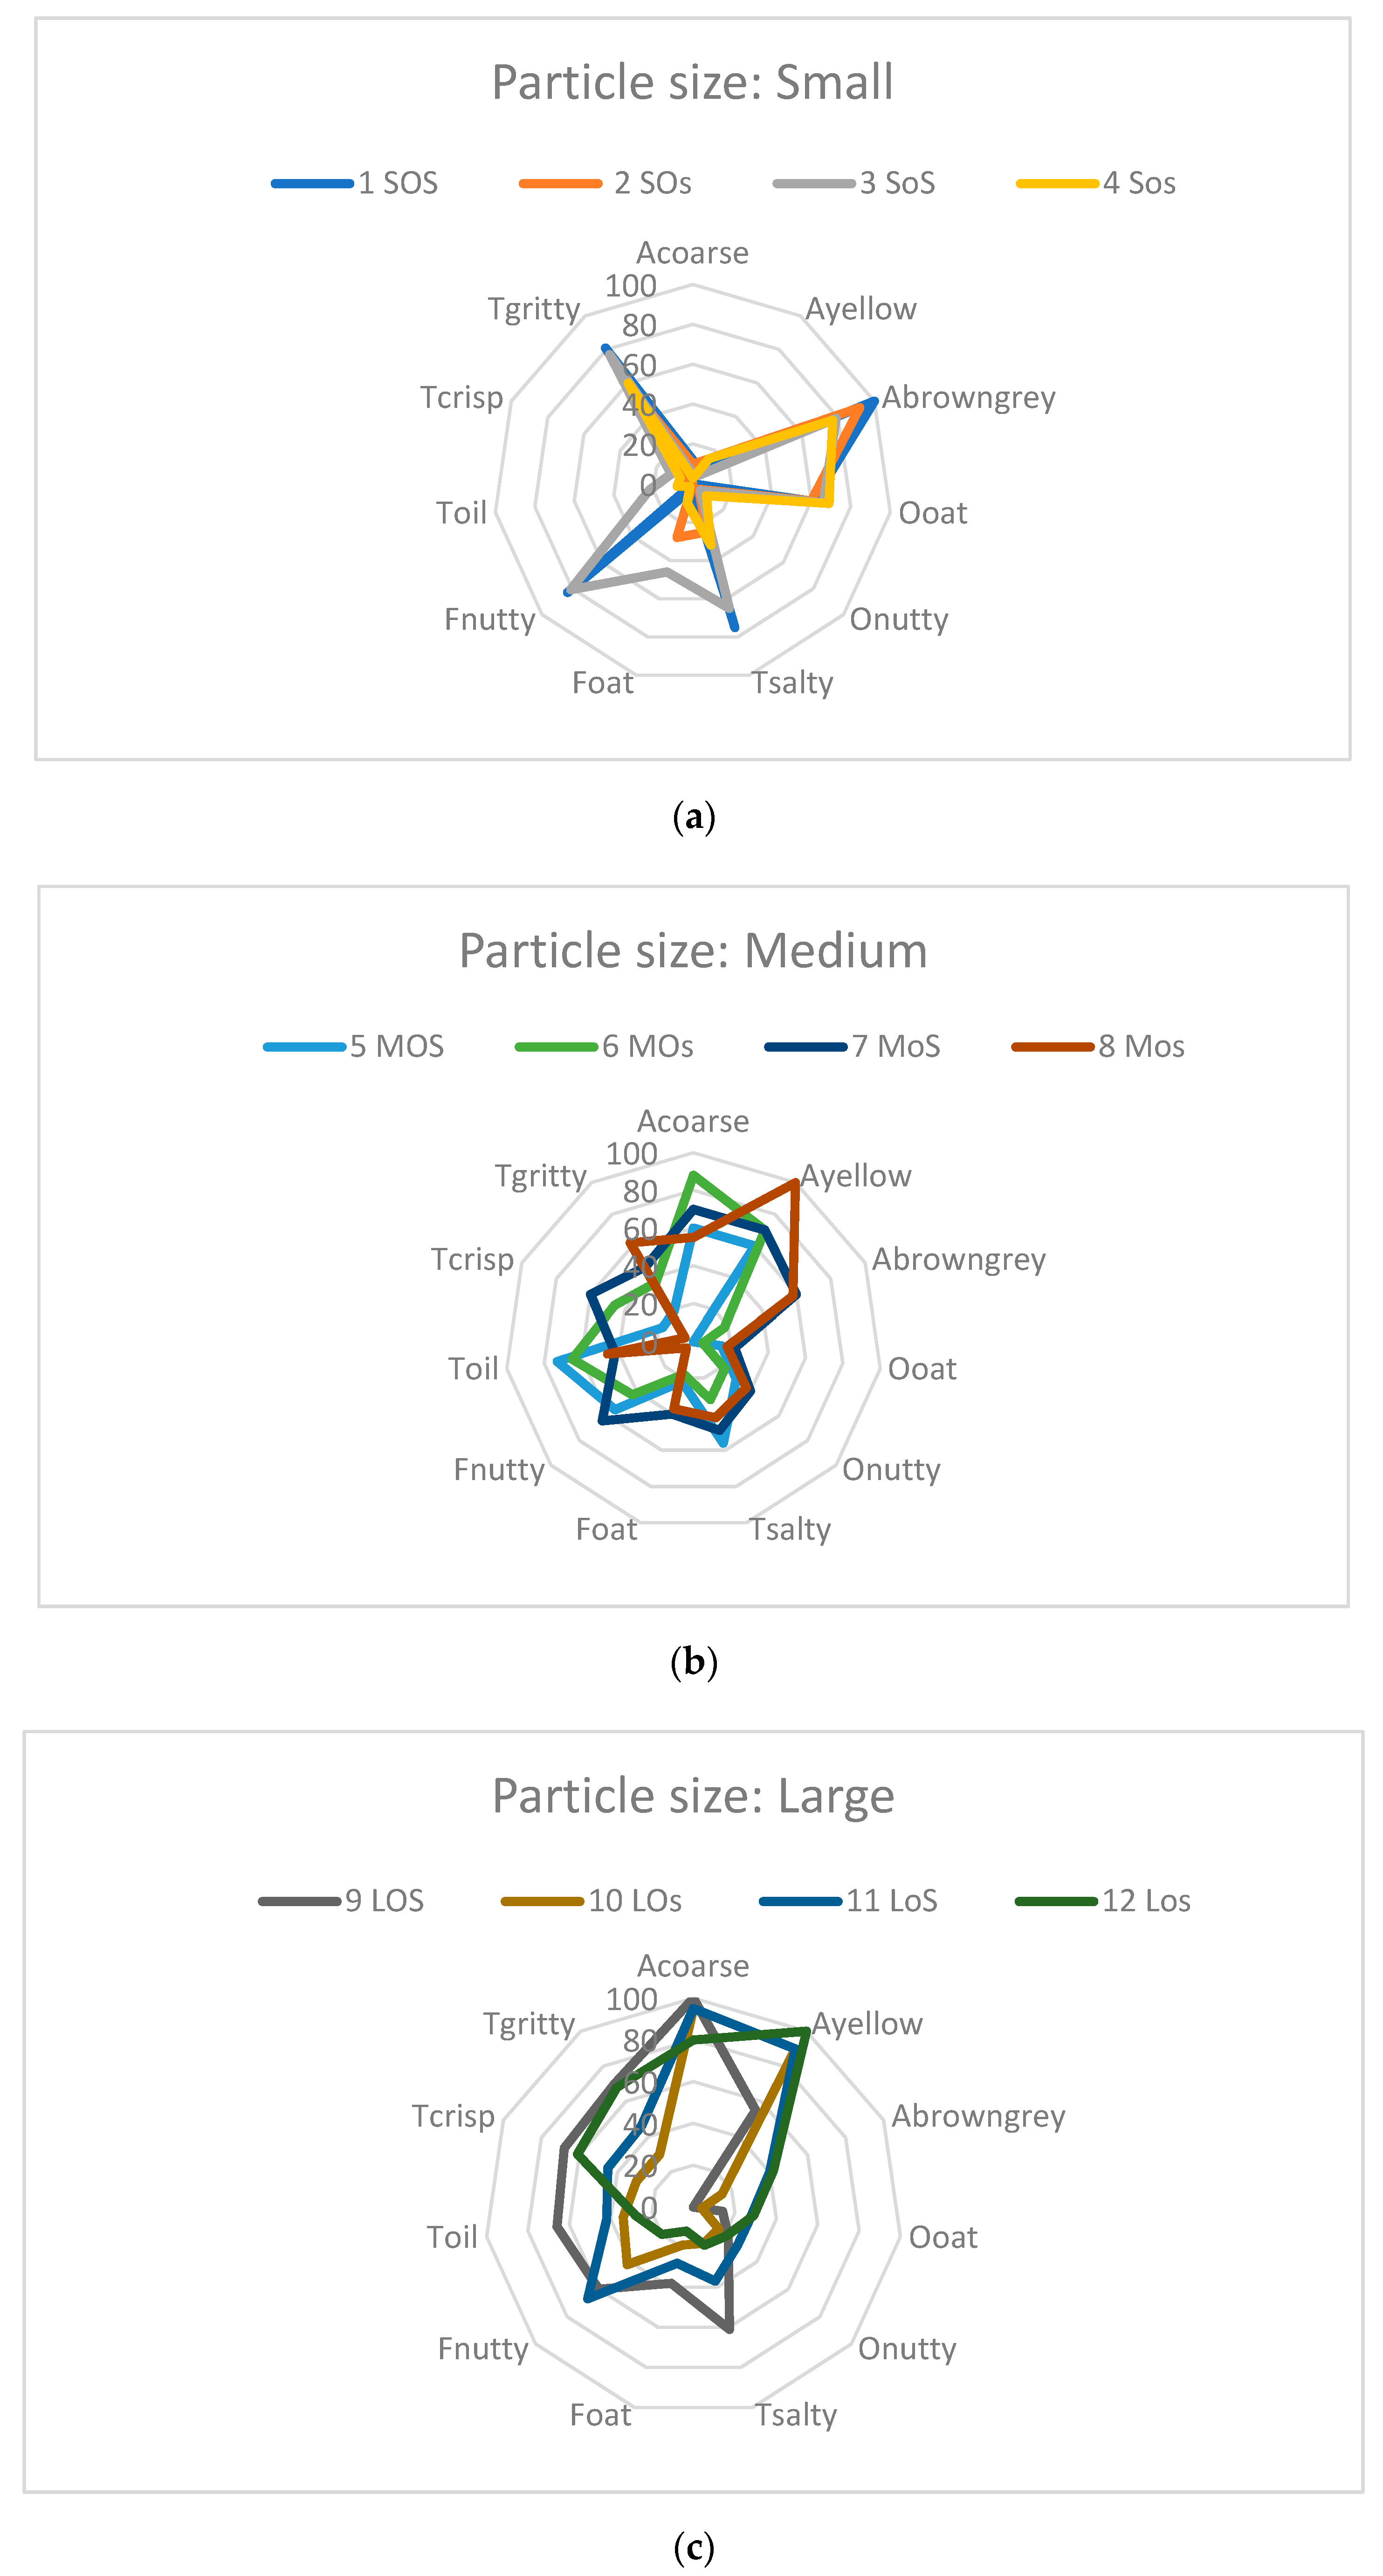Click Abrowngrey axis label in Small chart
This screenshot has width=1383, height=2576.
coord(968,398)
